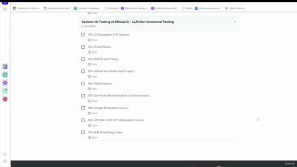Click the video icon under GEN AI and Deep Fake

tap(90, 138)
